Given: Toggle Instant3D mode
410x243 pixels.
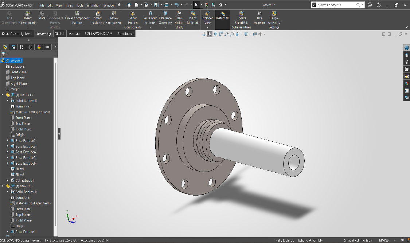Looking at the screenshot, I should (222, 16).
